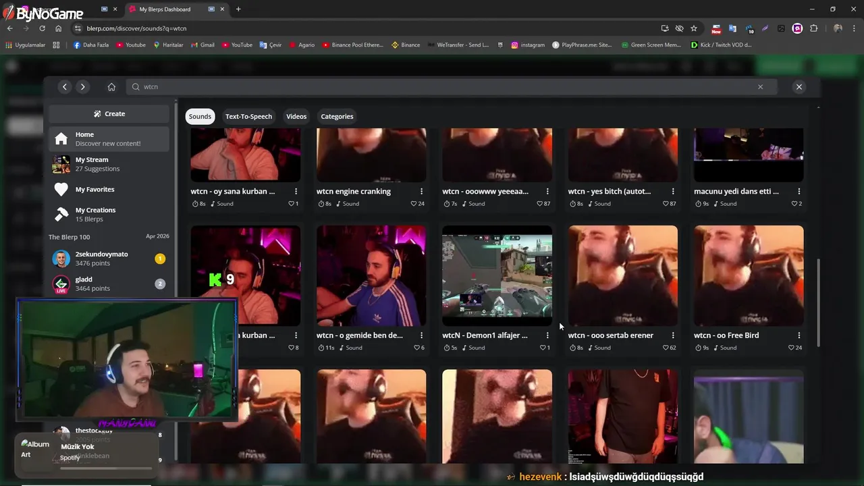Open options menu for wtcn - oo Free Bird
The height and width of the screenshot is (486, 864).
[x=799, y=335]
